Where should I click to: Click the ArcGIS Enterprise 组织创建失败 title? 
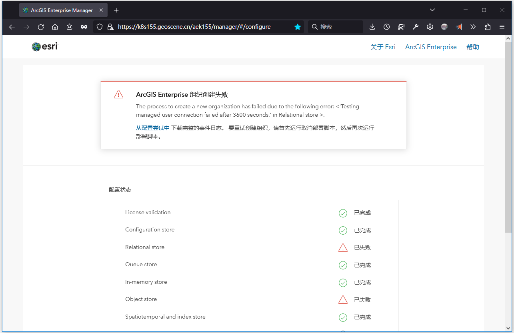pyautogui.click(x=182, y=95)
